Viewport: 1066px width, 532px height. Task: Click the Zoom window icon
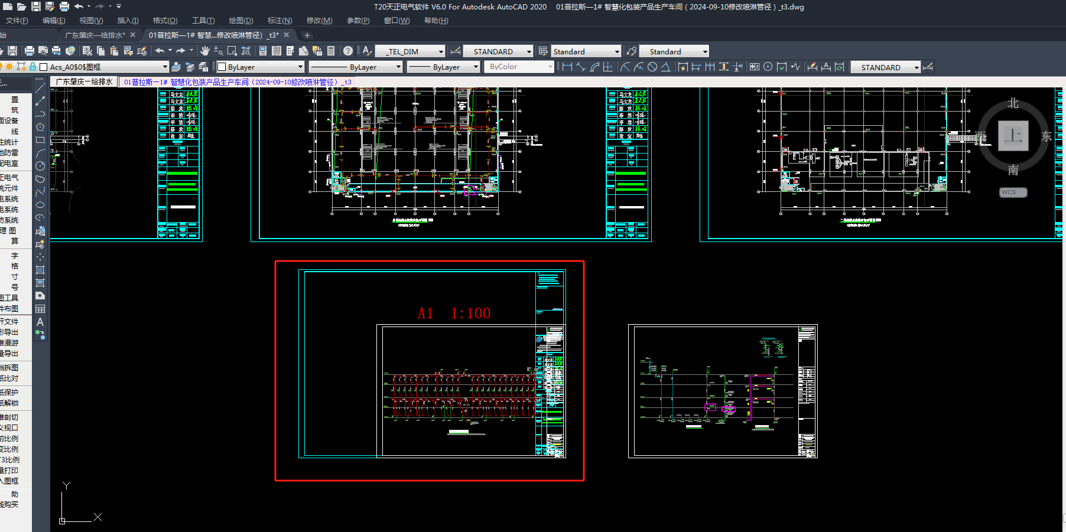click(x=232, y=51)
